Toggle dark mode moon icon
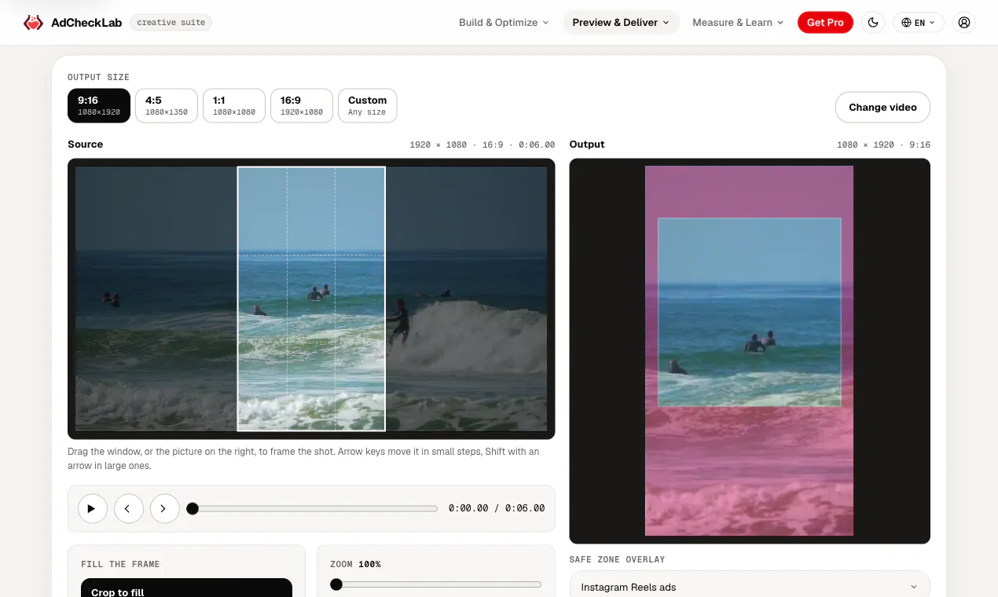The height and width of the screenshot is (597, 998). pos(873,23)
